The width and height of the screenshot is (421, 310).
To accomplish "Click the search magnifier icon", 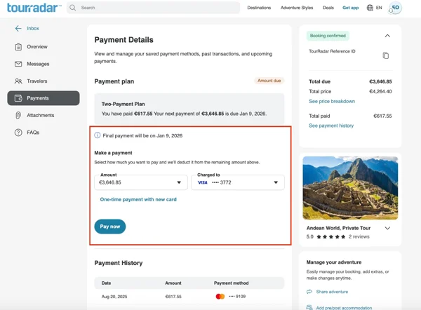I will point(72,8).
